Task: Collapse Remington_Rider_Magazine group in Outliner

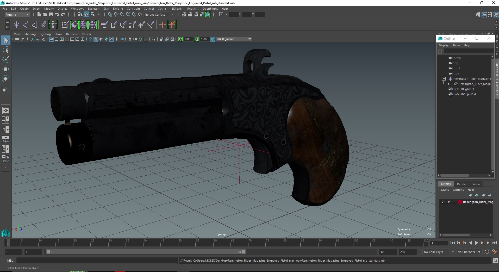Action: click(444, 79)
